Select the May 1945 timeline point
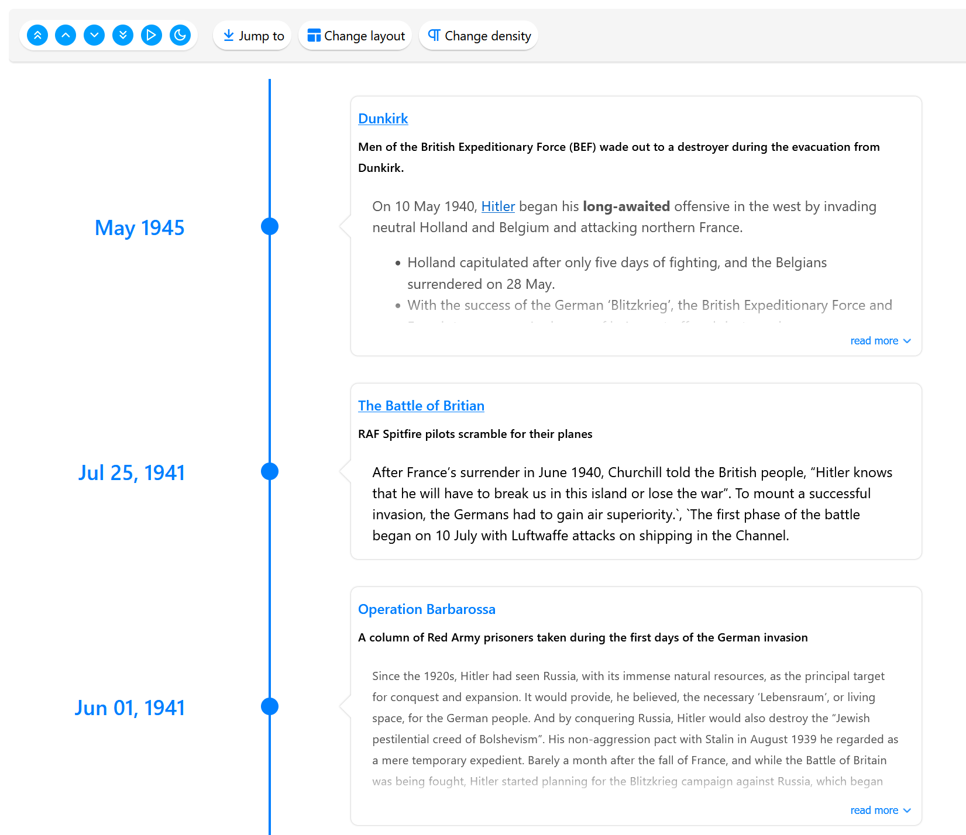This screenshot has height=835, width=966. 270,226
